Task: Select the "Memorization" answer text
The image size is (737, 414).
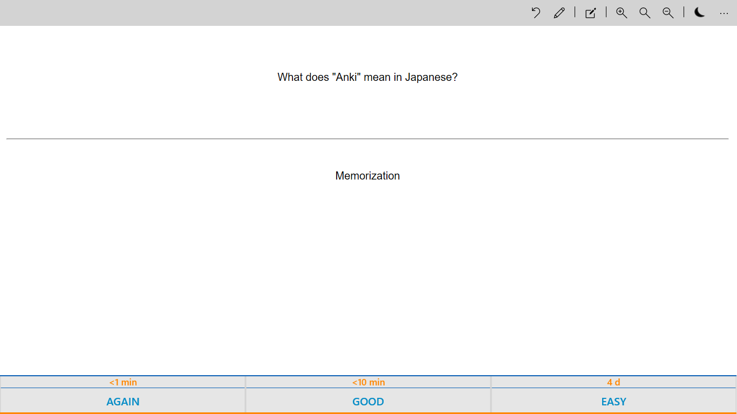Action: click(x=367, y=176)
